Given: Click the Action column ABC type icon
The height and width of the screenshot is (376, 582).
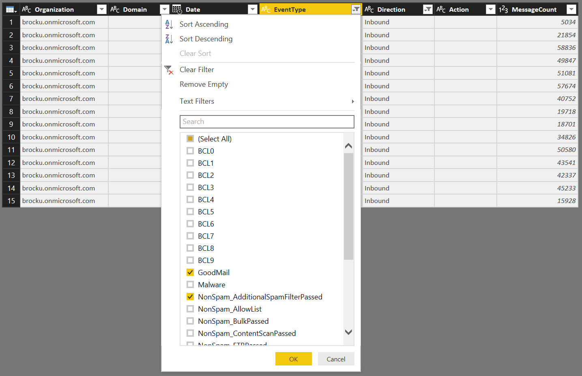Looking at the screenshot, I should pos(441,9).
